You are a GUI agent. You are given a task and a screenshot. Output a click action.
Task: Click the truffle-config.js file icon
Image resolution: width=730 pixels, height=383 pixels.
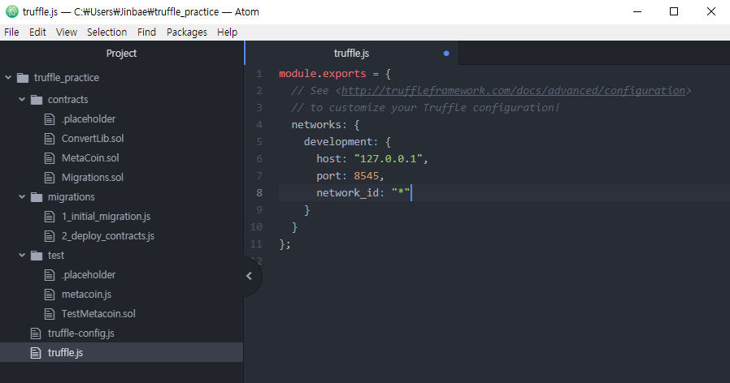pyautogui.click(x=36, y=334)
